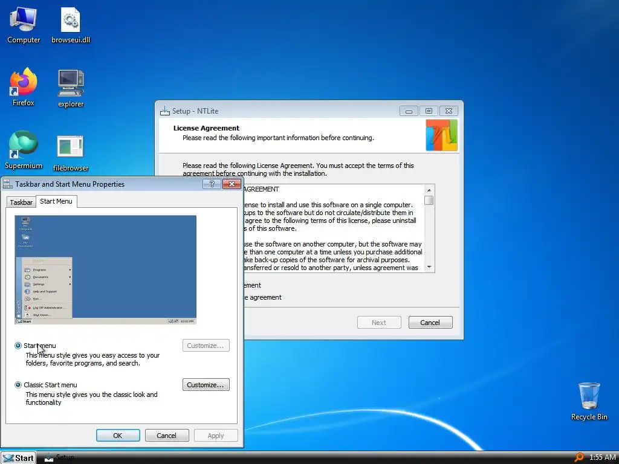Click the Setup window title icon

pos(164,111)
